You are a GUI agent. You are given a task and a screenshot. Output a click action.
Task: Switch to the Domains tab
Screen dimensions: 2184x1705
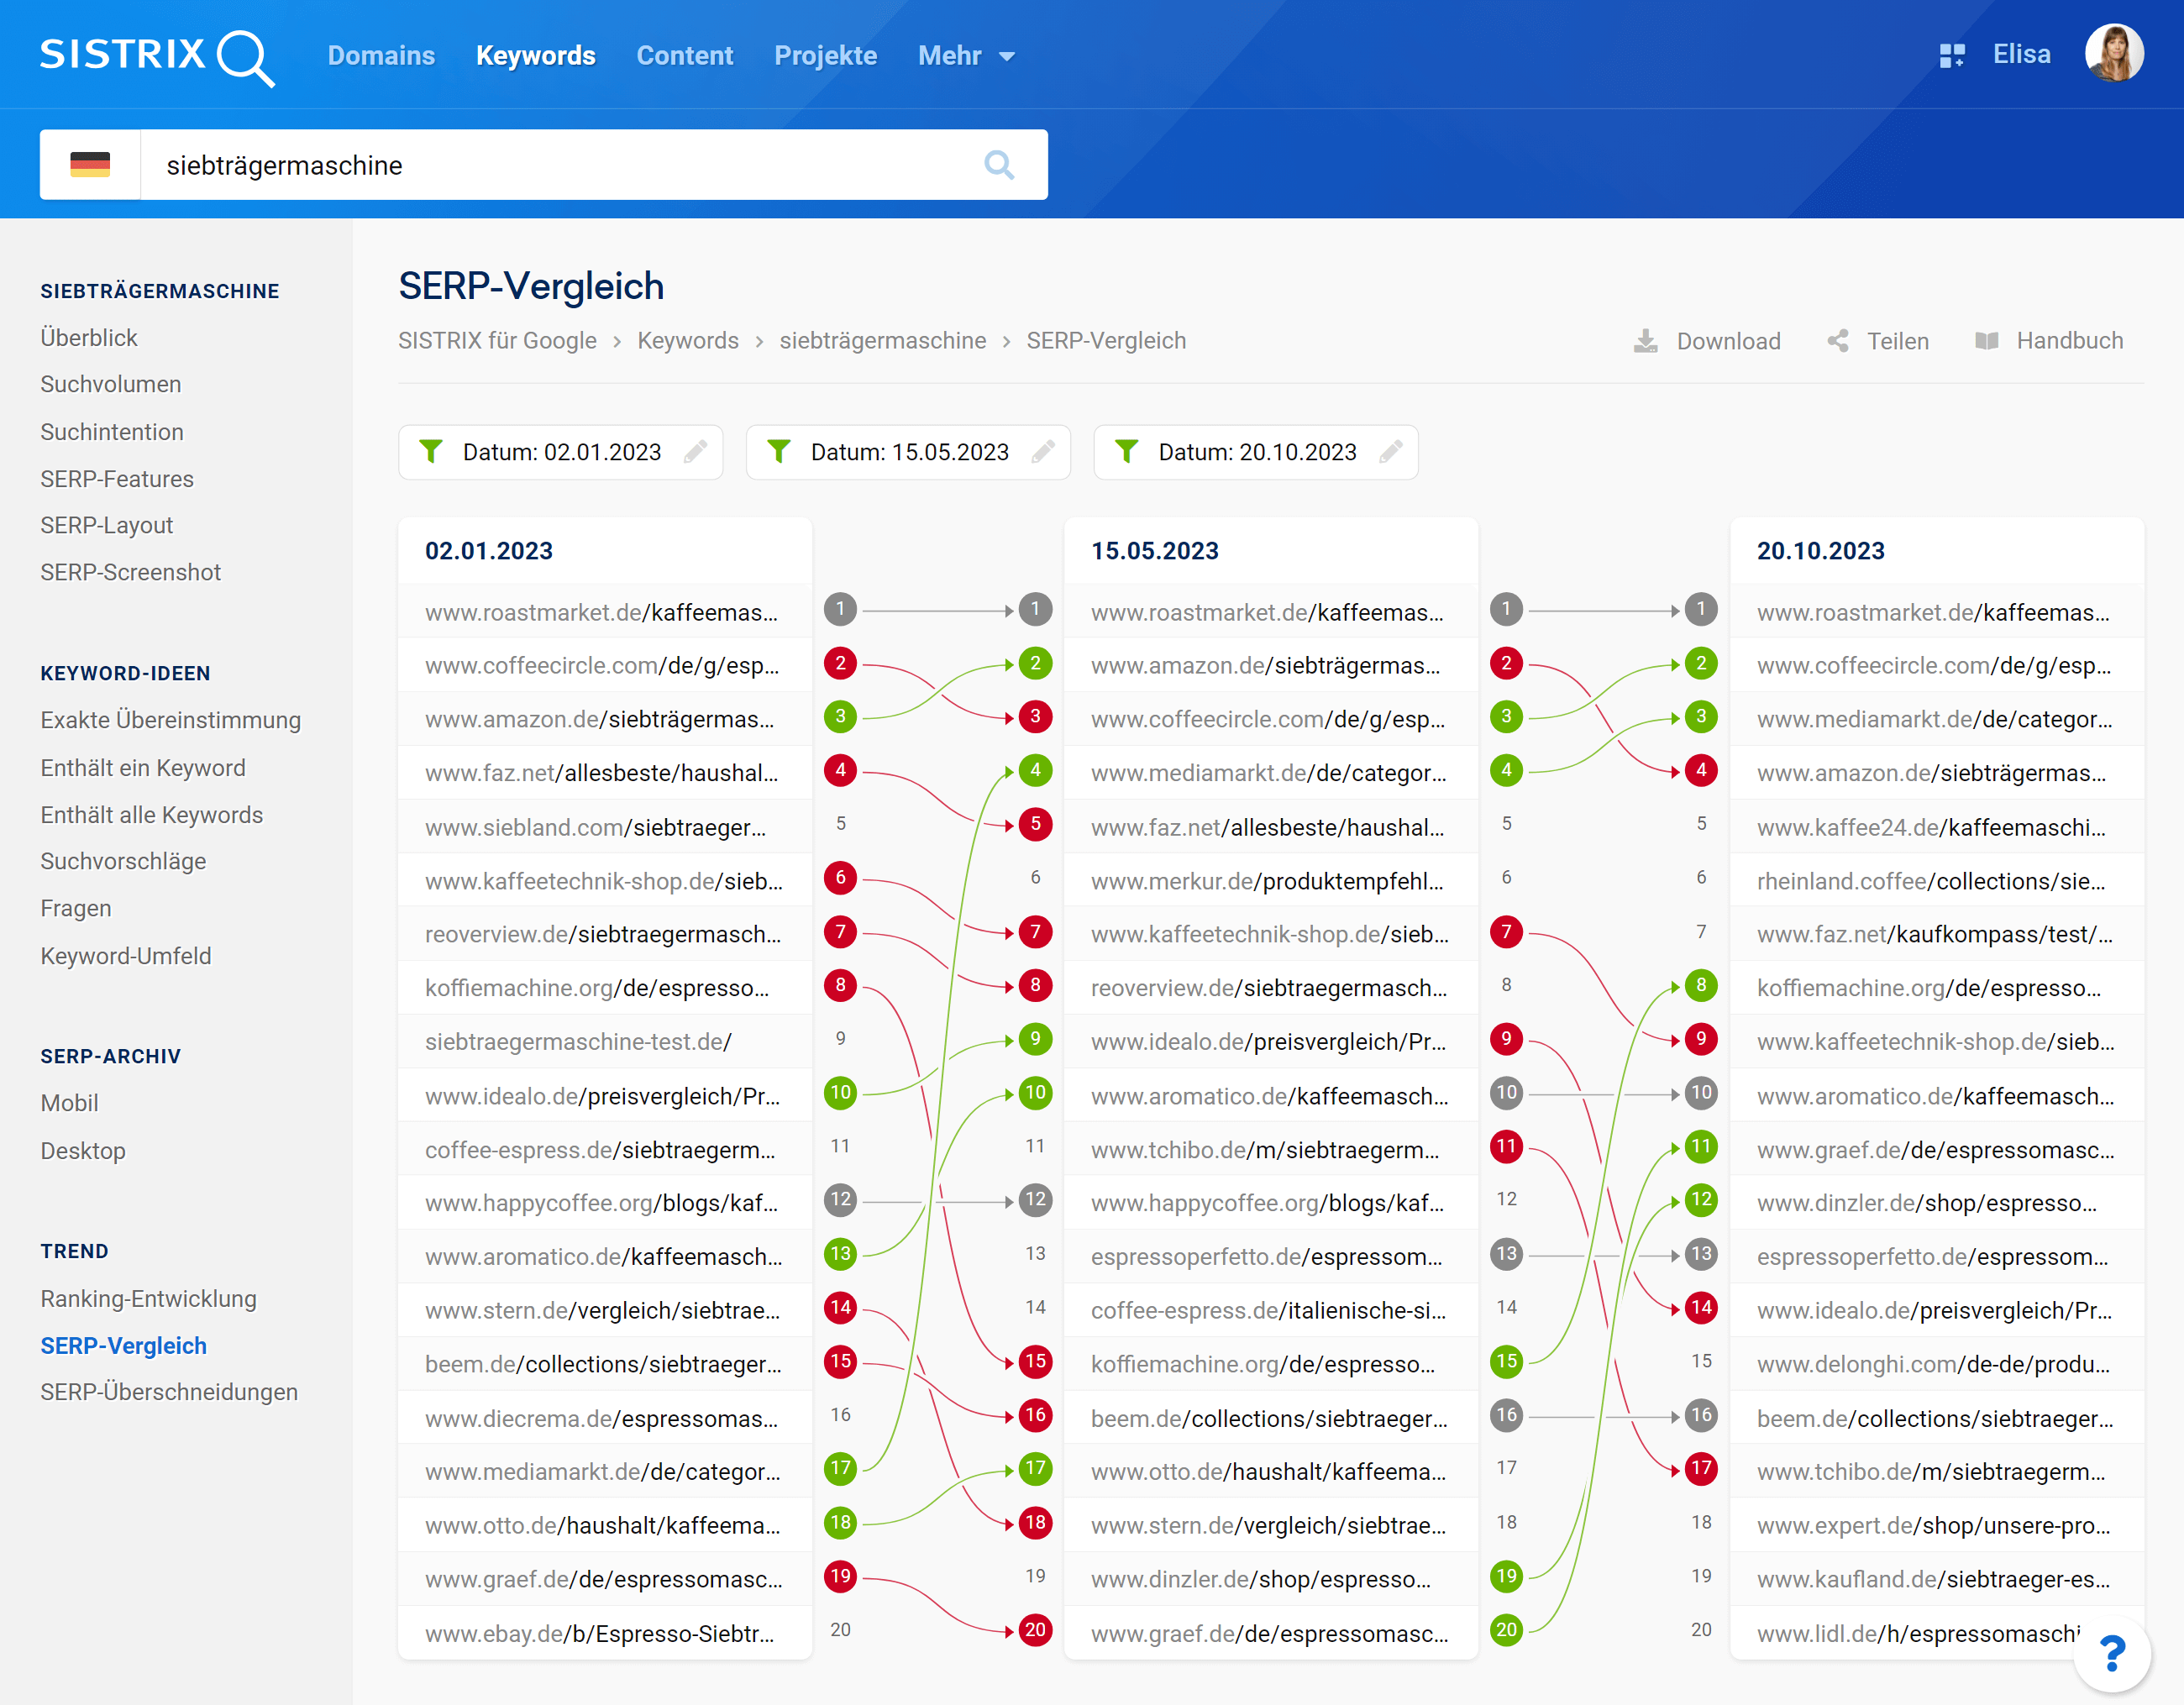pyautogui.click(x=381, y=56)
